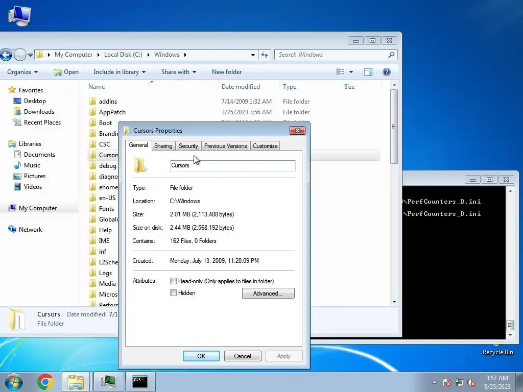Open the view options dropdown arrow
This screenshot has height=392, width=523.
[x=351, y=72]
